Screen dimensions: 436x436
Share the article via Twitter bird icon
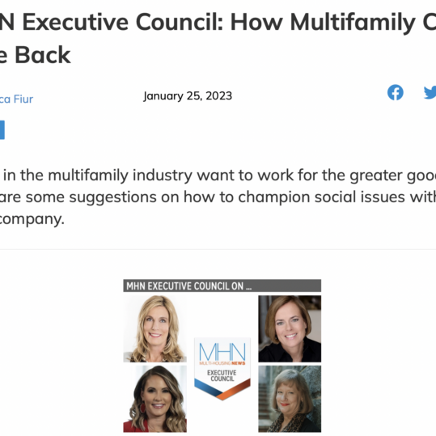coord(430,92)
